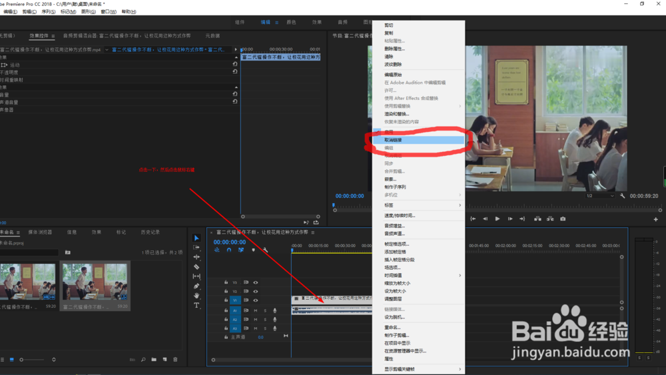Switch to Media Browser tab
This screenshot has height=375, width=666.
pyautogui.click(x=40, y=232)
